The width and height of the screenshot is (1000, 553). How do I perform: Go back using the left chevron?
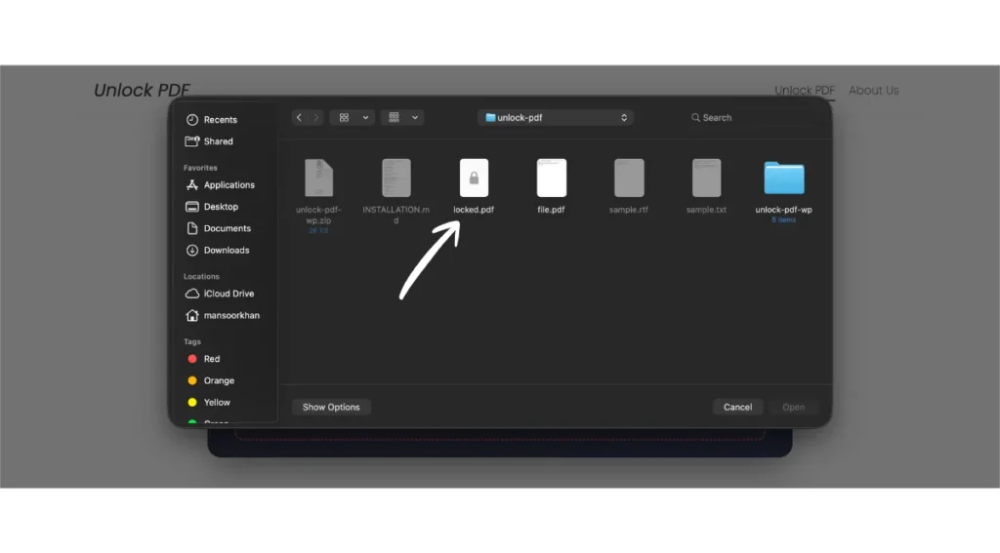pos(300,117)
